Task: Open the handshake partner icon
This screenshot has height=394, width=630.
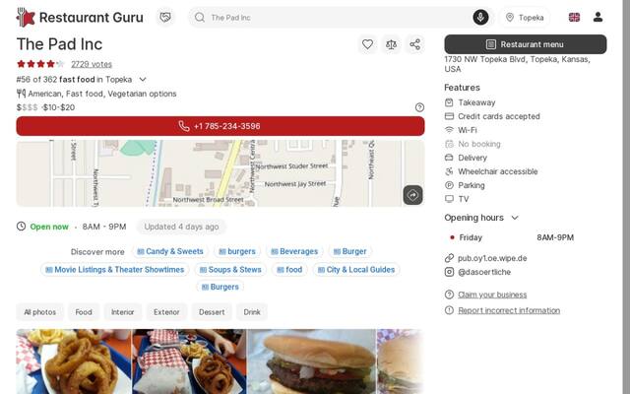Action: 165,18
